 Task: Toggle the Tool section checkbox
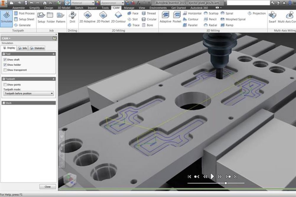(4, 54)
